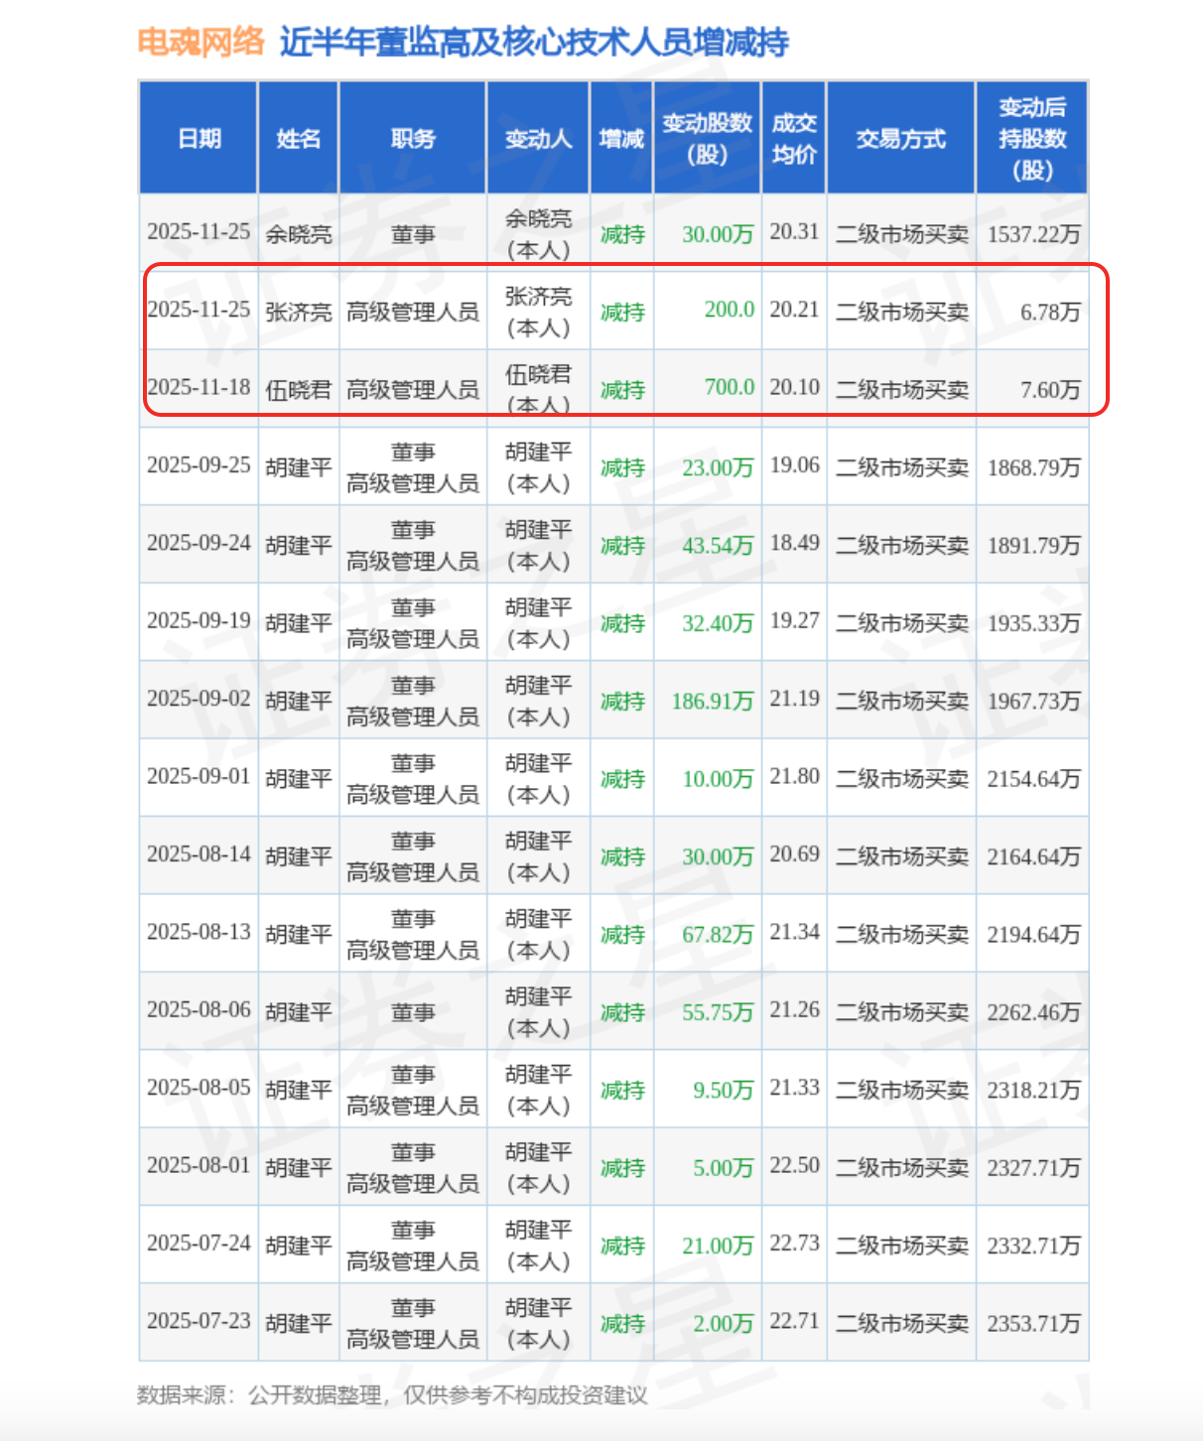Click the 变动股数(股) column header
Viewport: 1203px width, 1441px height.
click(707, 139)
